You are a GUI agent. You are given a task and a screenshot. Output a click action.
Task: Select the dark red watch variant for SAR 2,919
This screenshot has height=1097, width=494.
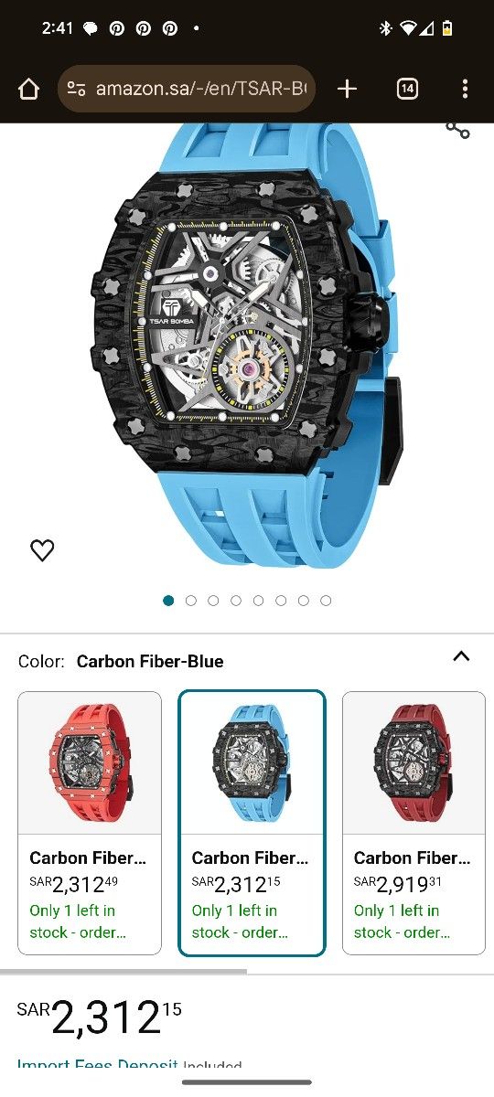pyautogui.click(x=413, y=823)
